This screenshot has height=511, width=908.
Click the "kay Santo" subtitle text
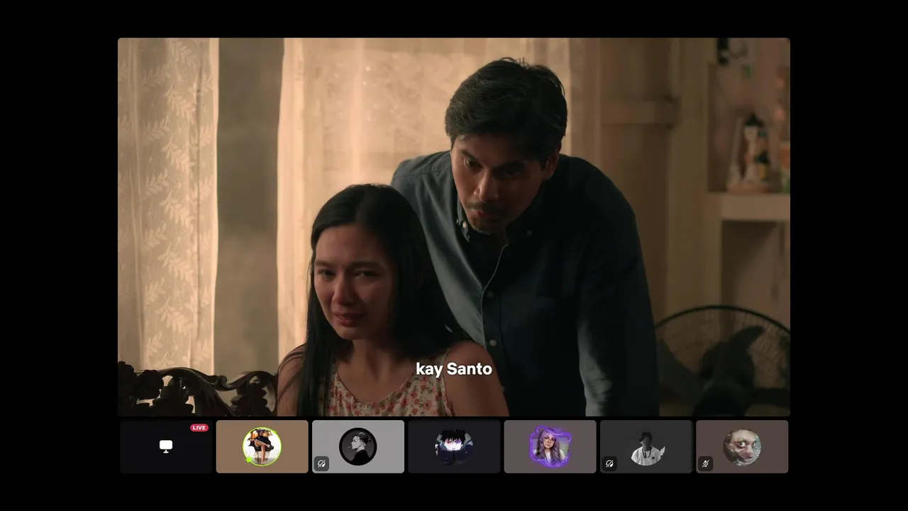[x=454, y=369]
